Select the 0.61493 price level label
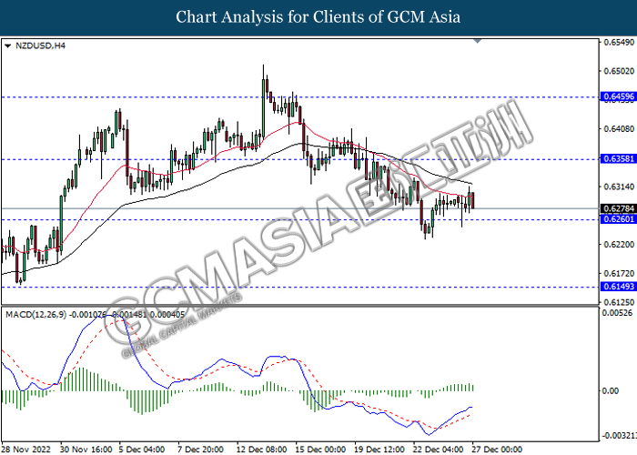Screen dimensions: 637x455 (x=618, y=287)
